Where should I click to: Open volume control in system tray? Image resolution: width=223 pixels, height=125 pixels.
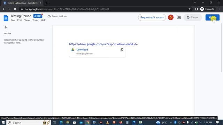pyautogui.click(x=200, y=122)
